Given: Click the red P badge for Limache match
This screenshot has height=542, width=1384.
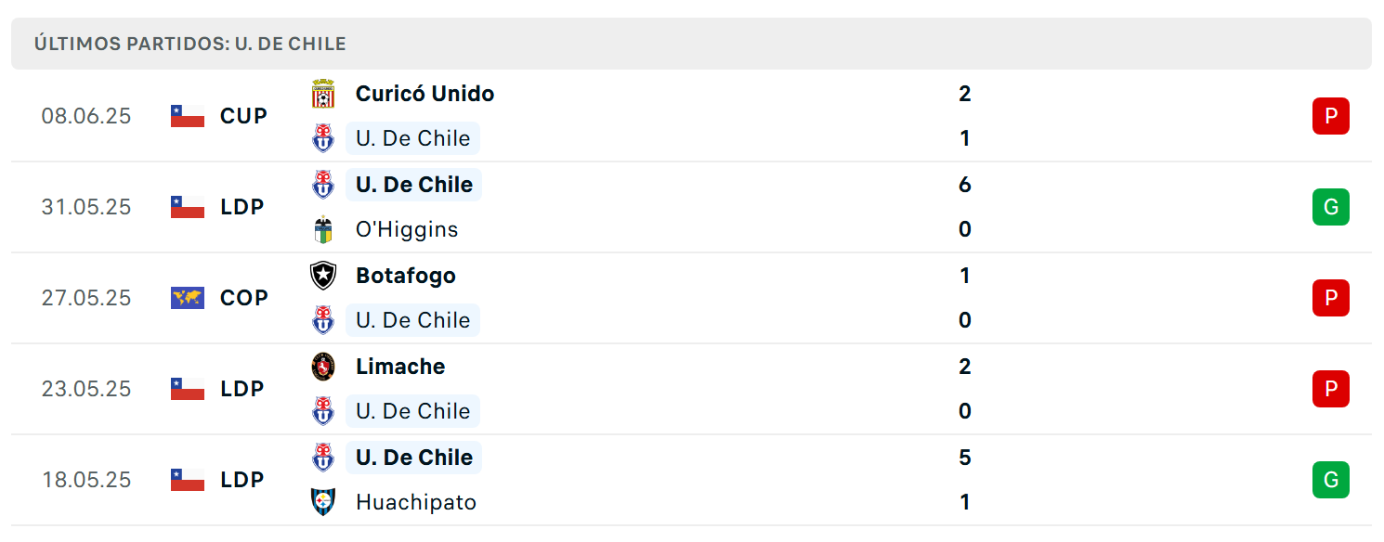Looking at the screenshot, I should pos(1330,389).
